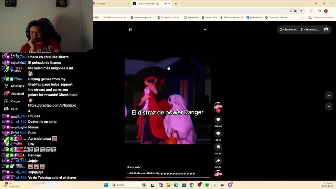Click the Obtener M... coins button
The width and height of the screenshot is (336, 189).
[289, 30]
